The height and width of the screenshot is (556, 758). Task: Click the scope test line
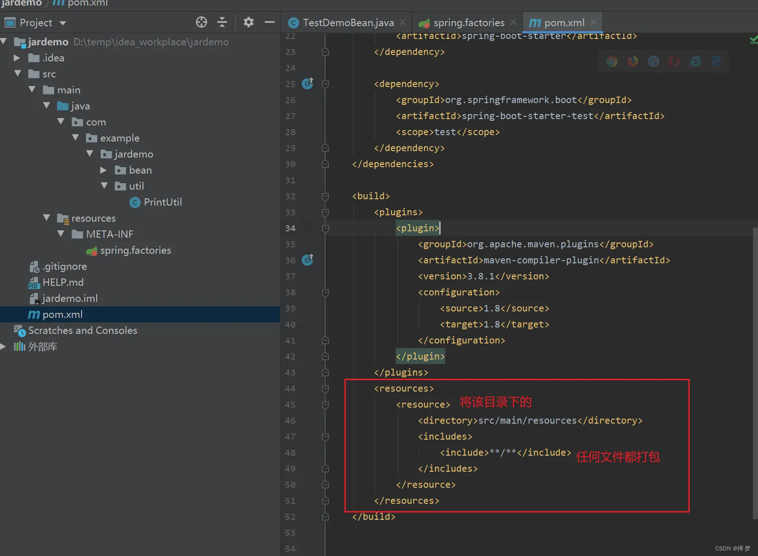[x=448, y=132]
